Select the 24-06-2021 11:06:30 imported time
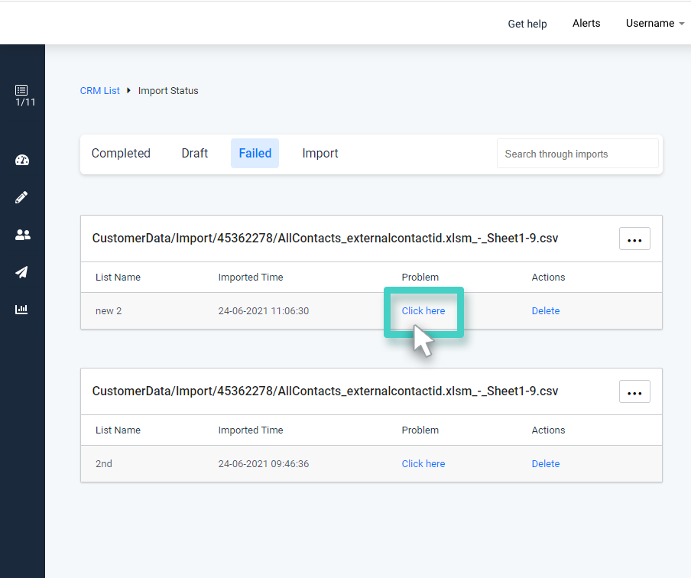 264,311
